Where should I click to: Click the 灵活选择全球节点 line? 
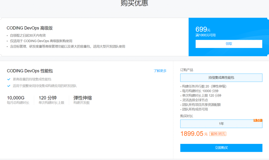pyautogui.click(x=194, y=100)
